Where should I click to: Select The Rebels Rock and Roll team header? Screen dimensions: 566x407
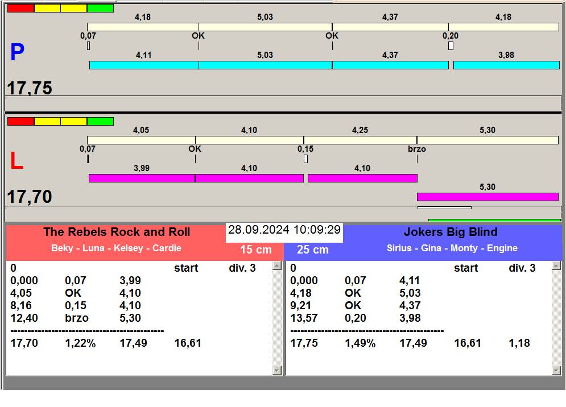pos(117,232)
